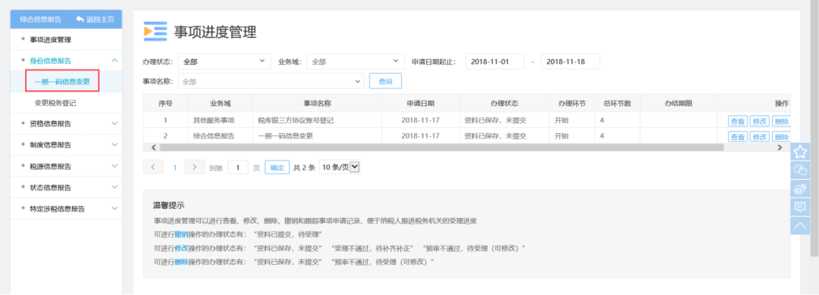Click the table scrollbar left arrow

(x=153, y=148)
